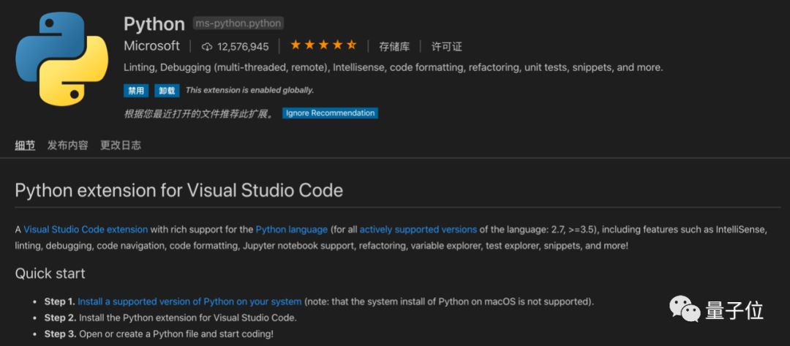Viewport: 790px width, 346px height.
Task: Open the actively supported versions link
Action: tap(418, 229)
